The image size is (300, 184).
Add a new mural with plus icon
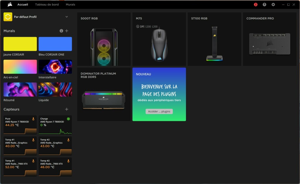click(x=67, y=31)
